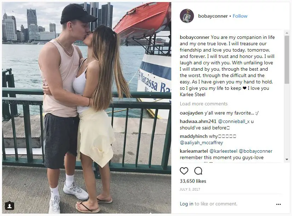Viewport: 292px width, 216px height.
Task: Click the comments scrollbar thumb
Action: [287, 59]
